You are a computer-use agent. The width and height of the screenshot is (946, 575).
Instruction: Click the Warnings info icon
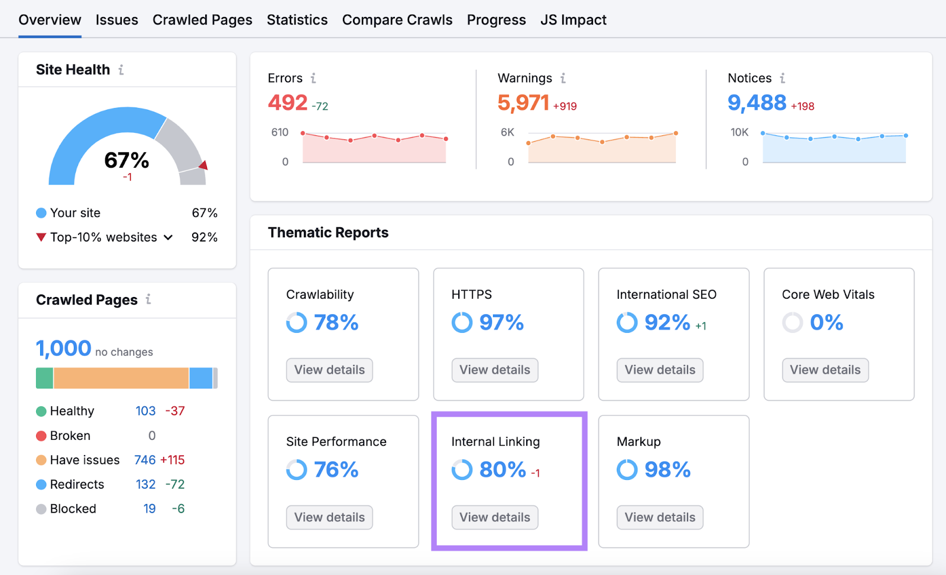click(x=563, y=78)
